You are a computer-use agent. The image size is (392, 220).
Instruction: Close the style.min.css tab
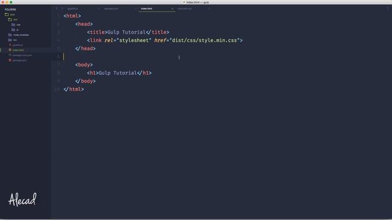(x=209, y=9)
